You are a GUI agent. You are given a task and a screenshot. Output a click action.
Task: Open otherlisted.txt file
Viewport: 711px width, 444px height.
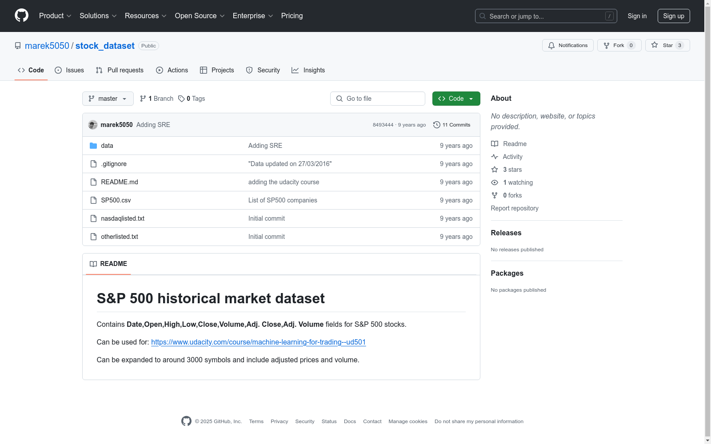click(120, 237)
